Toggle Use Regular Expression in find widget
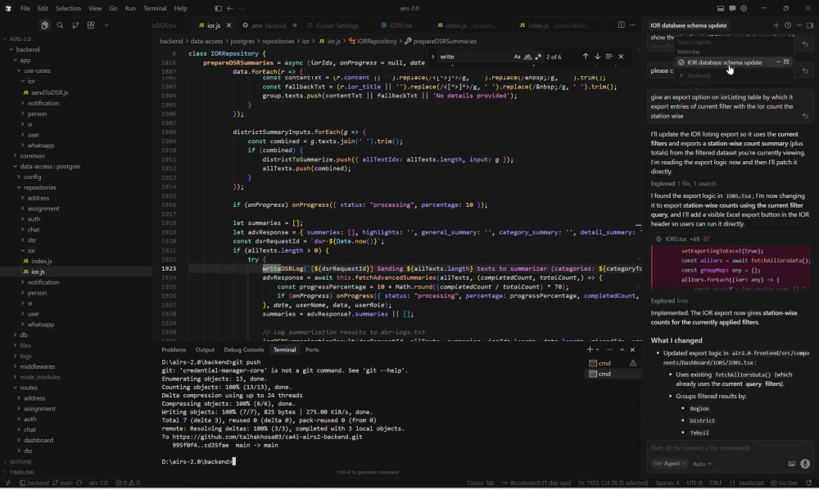Screen dimensions: 819x489 [x=538, y=56]
